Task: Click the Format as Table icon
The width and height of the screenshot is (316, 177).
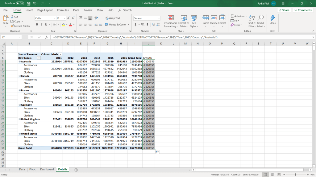Action: 184,18
